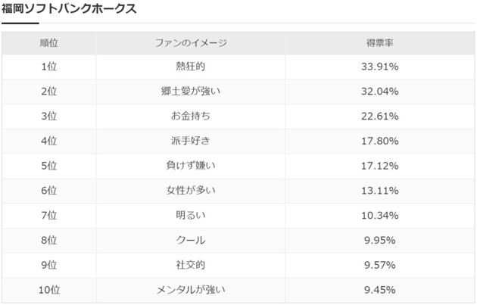Viewport: 477px width, 305px height.
Task: Select the 得票率 column header
Action: click(x=379, y=43)
